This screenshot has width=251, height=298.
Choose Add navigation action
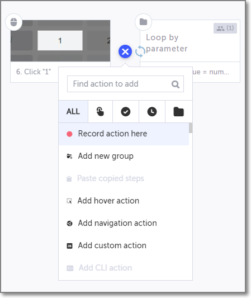coord(124,223)
